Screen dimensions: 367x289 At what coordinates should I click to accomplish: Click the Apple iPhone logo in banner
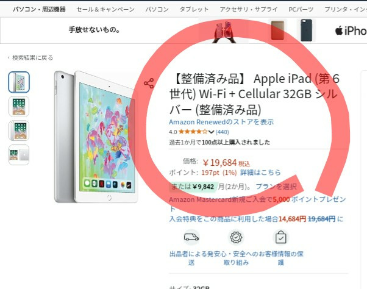(351, 30)
